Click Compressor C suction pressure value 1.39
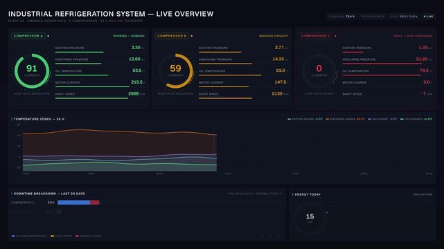The height and width of the screenshot is (249, 444). [x=423, y=48]
